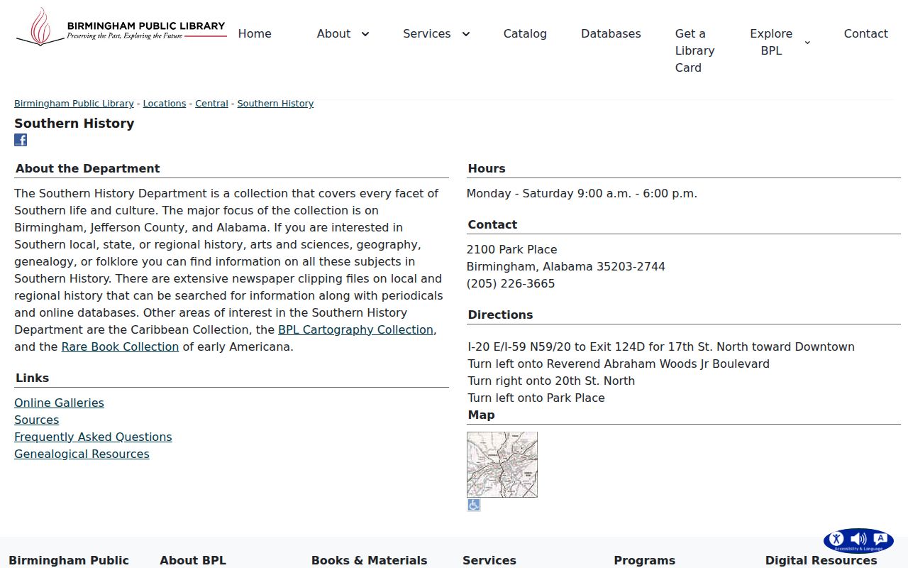Expand the Services menu chevron
Viewport: 908px width, 568px height.
tap(466, 34)
